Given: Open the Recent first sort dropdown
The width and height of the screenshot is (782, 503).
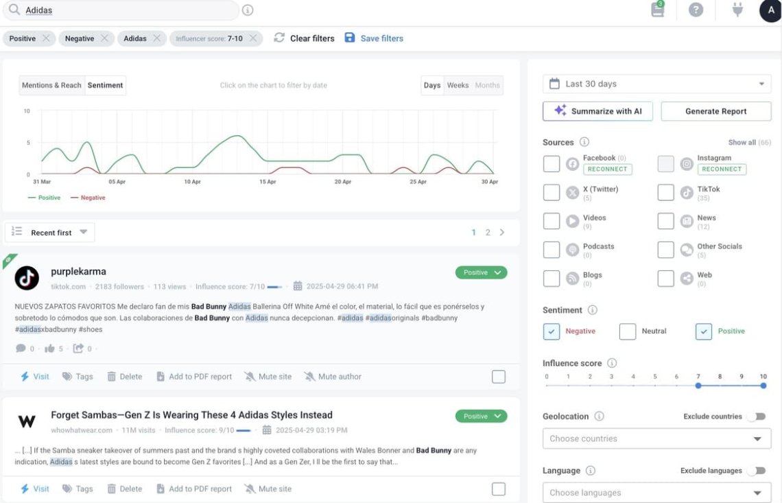Looking at the screenshot, I should pyautogui.click(x=50, y=233).
